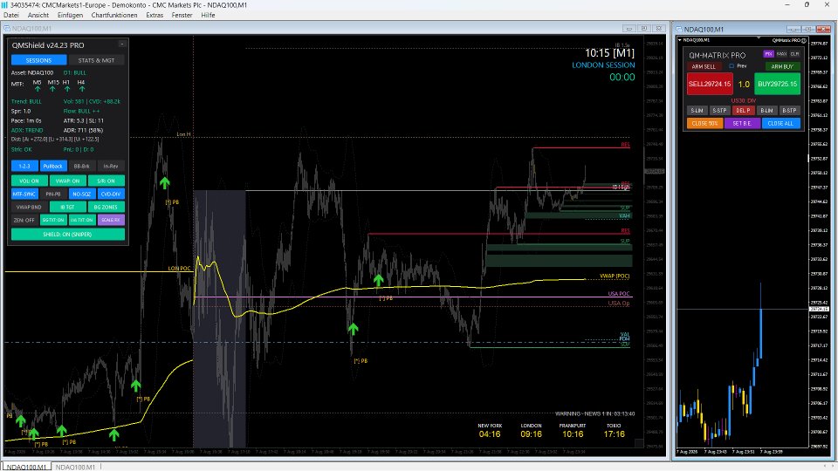Viewport: 838px width, 471px height.
Task: Click the H4 timeframe arrow indicator
Action: (82, 89)
